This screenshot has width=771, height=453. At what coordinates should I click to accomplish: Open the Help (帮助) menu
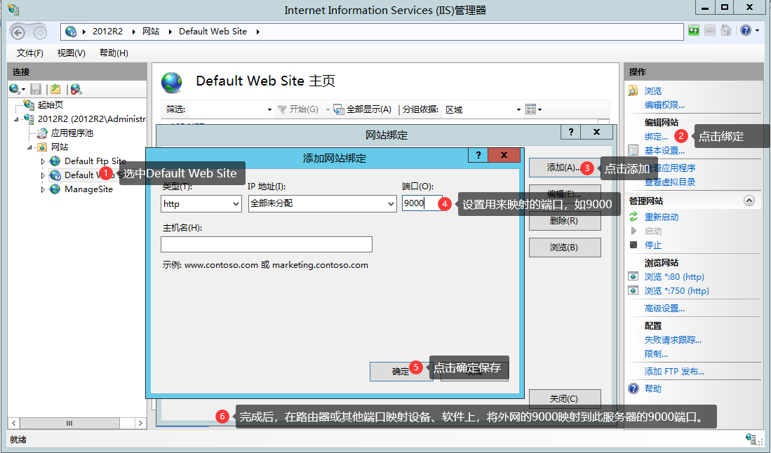point(114,53)
